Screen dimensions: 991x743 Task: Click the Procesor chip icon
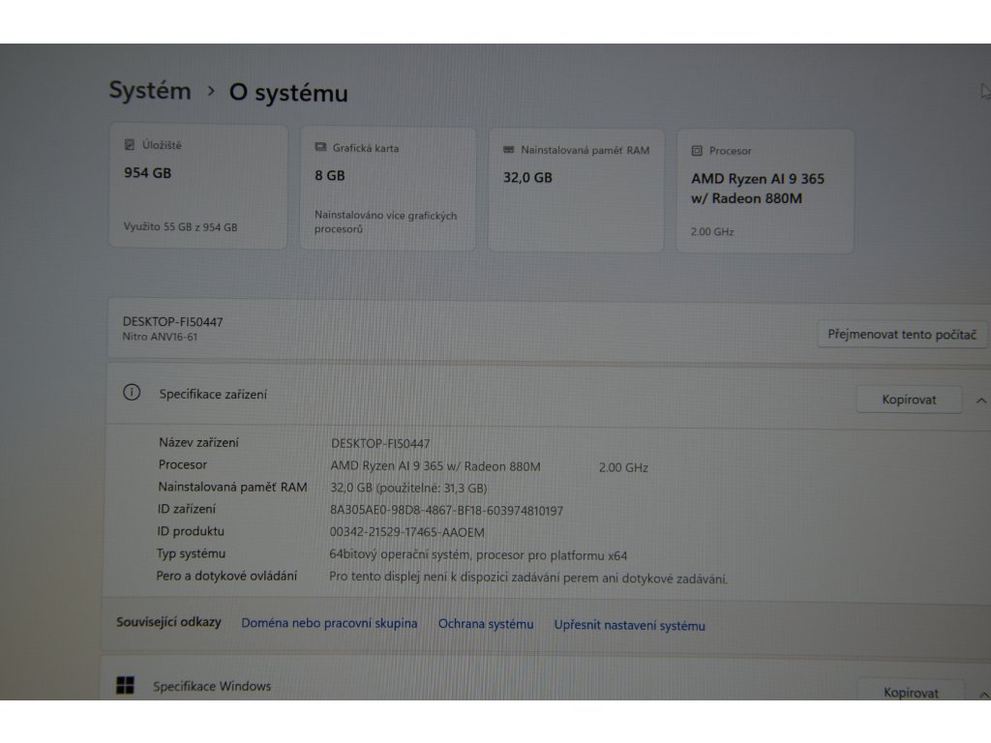(697, 150)
